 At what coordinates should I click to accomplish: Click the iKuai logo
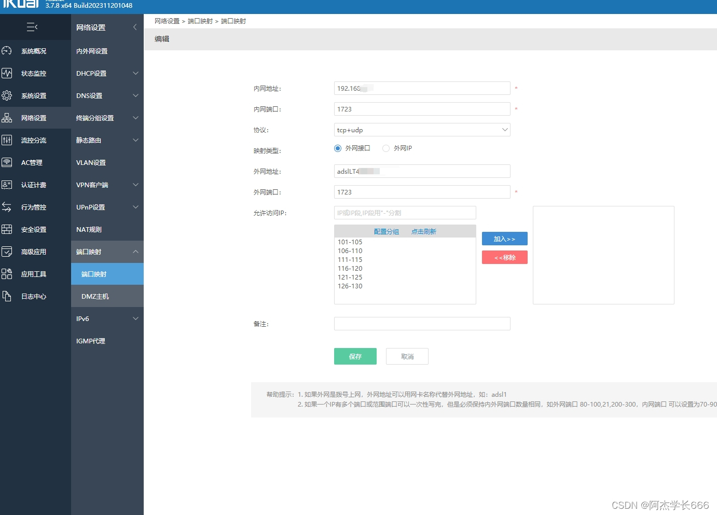pos(21,4)
